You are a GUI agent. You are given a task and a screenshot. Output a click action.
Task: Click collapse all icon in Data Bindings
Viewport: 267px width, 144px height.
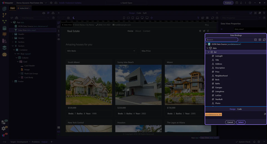click(x=255, y=40)
